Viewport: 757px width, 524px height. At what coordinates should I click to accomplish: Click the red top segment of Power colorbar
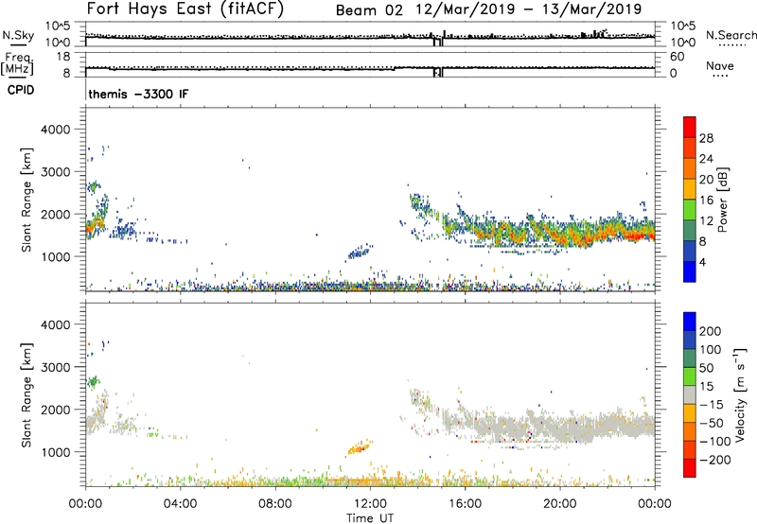690,127
